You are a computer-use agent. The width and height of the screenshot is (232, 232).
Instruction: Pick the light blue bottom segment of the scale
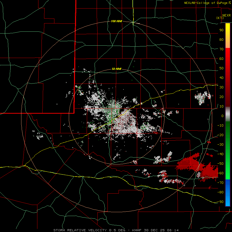[228, 201]
